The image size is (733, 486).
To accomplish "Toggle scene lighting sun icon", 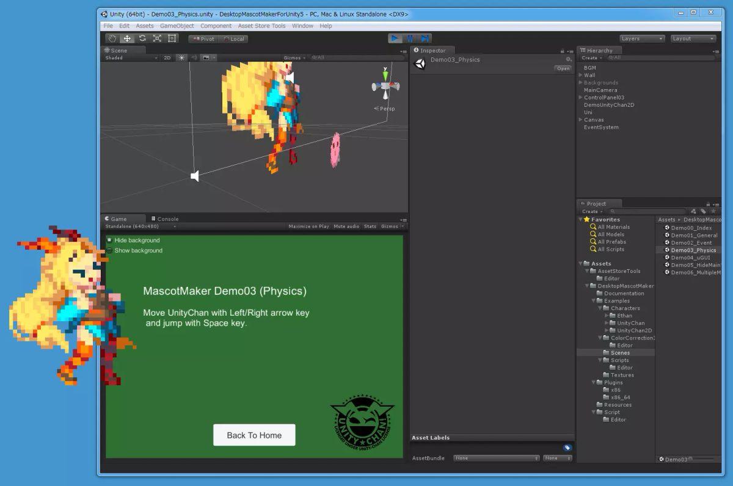I will 181,58.
